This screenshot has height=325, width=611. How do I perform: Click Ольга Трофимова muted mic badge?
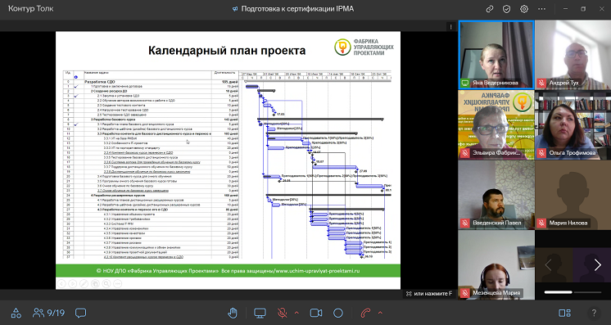coord(541,153)
